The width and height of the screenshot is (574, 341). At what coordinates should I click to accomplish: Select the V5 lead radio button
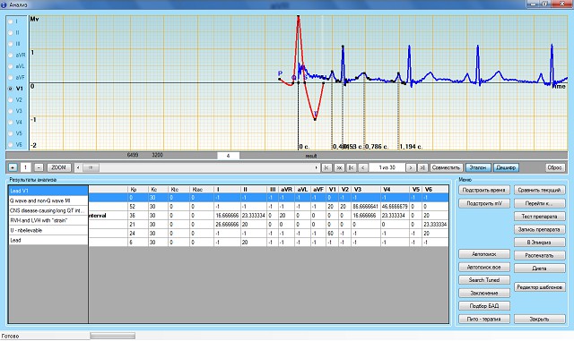pyautogui.click(x=11, y=133)
